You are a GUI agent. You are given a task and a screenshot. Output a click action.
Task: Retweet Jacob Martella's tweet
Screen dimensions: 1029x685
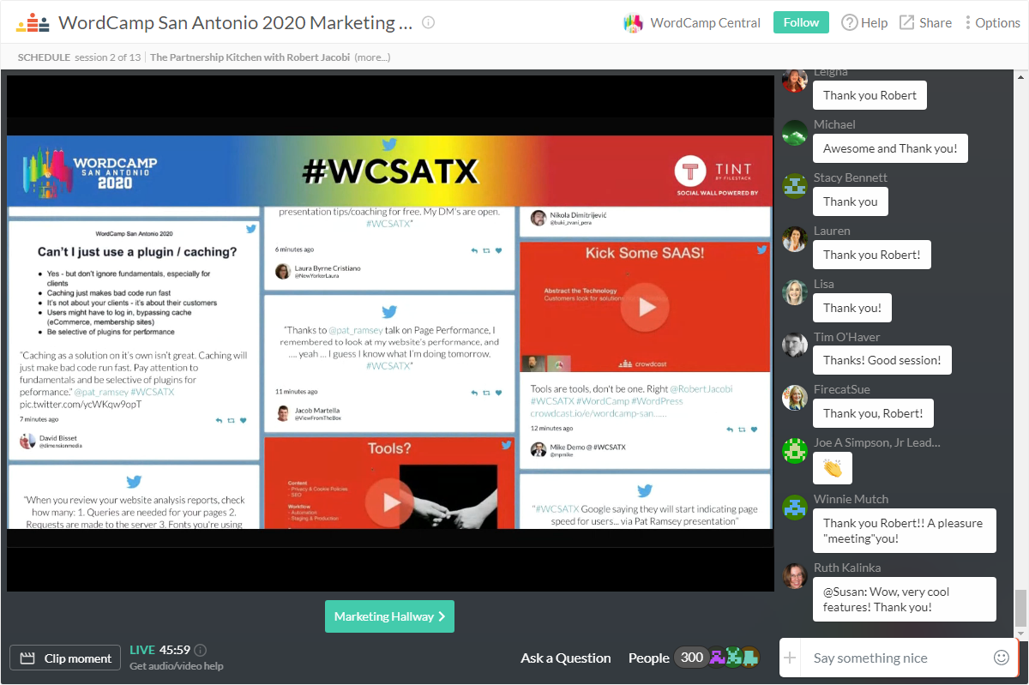pyautogui.click(x=485, y=392)
